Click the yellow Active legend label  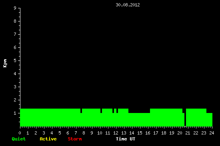(48, 139)
